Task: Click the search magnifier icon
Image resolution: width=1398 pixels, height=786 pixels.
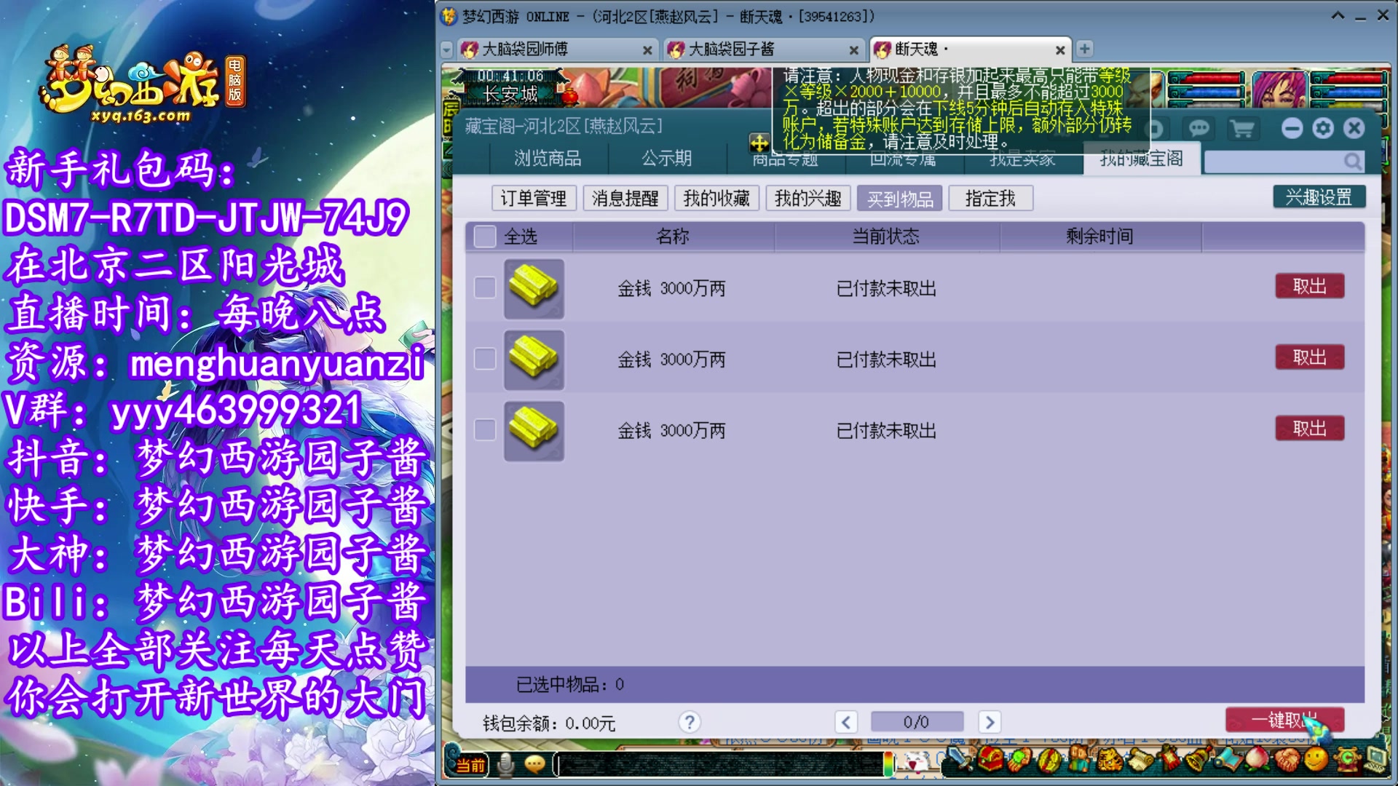Action: [1353, 161]
